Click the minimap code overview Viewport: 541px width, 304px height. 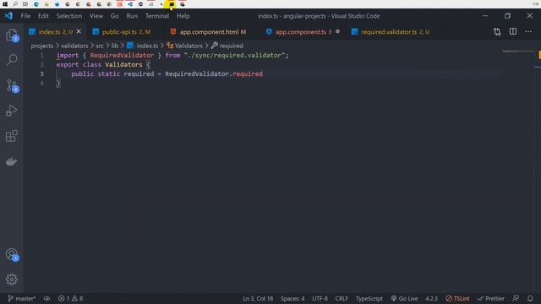517,52
